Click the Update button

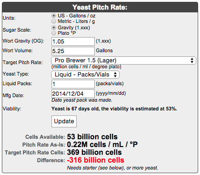point(64,121)
